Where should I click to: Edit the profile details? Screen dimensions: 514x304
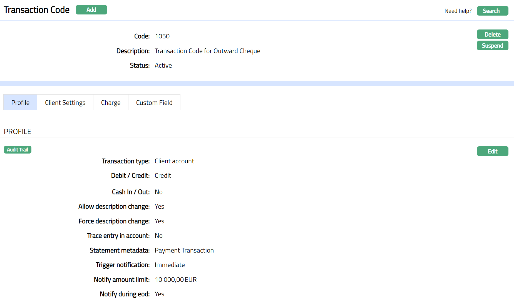(492, 151)
